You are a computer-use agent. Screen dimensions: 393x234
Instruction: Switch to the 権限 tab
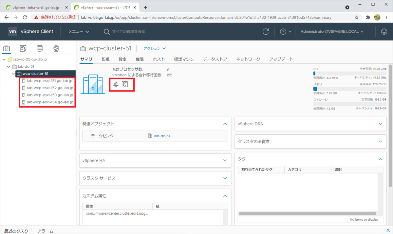140,59
